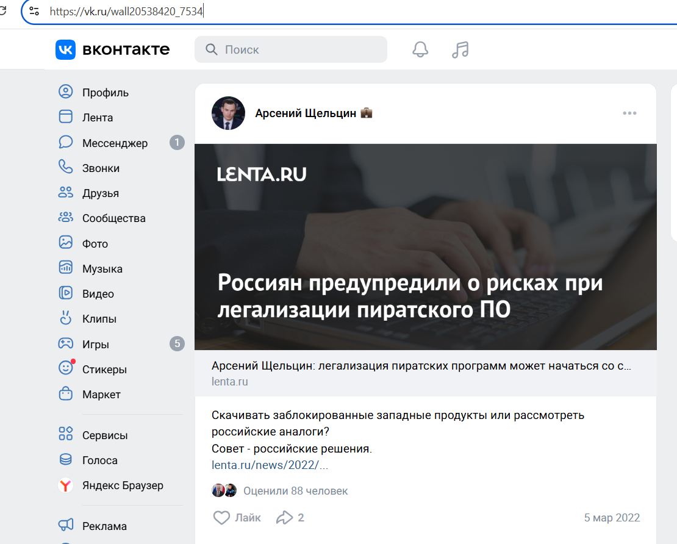Open the music note player icon
Viewport: 677px width, 544px height.
[x=460, y=49]
